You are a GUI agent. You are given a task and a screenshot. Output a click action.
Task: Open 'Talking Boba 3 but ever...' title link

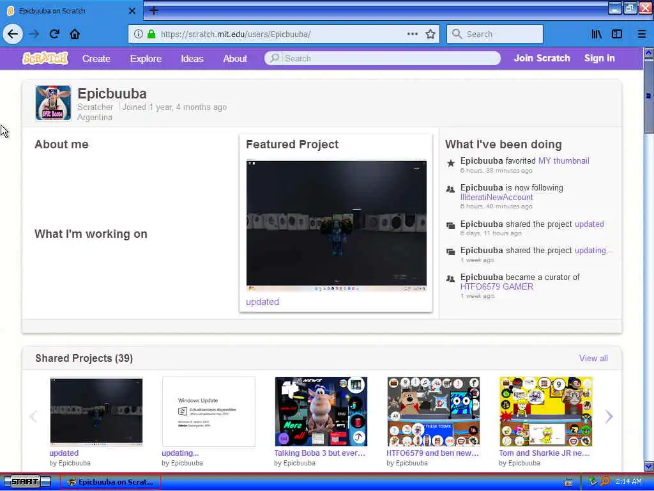(319, 453)
